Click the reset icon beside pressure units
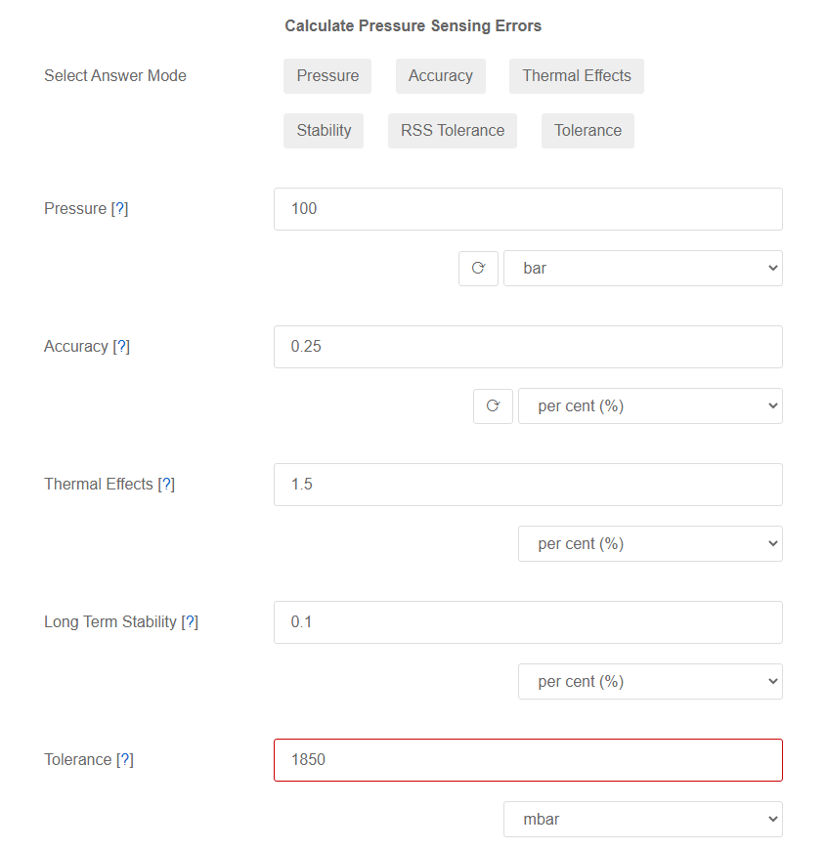The height and width of the screenshot is (850, 827). pyautogui.click(x=478, y=268)
